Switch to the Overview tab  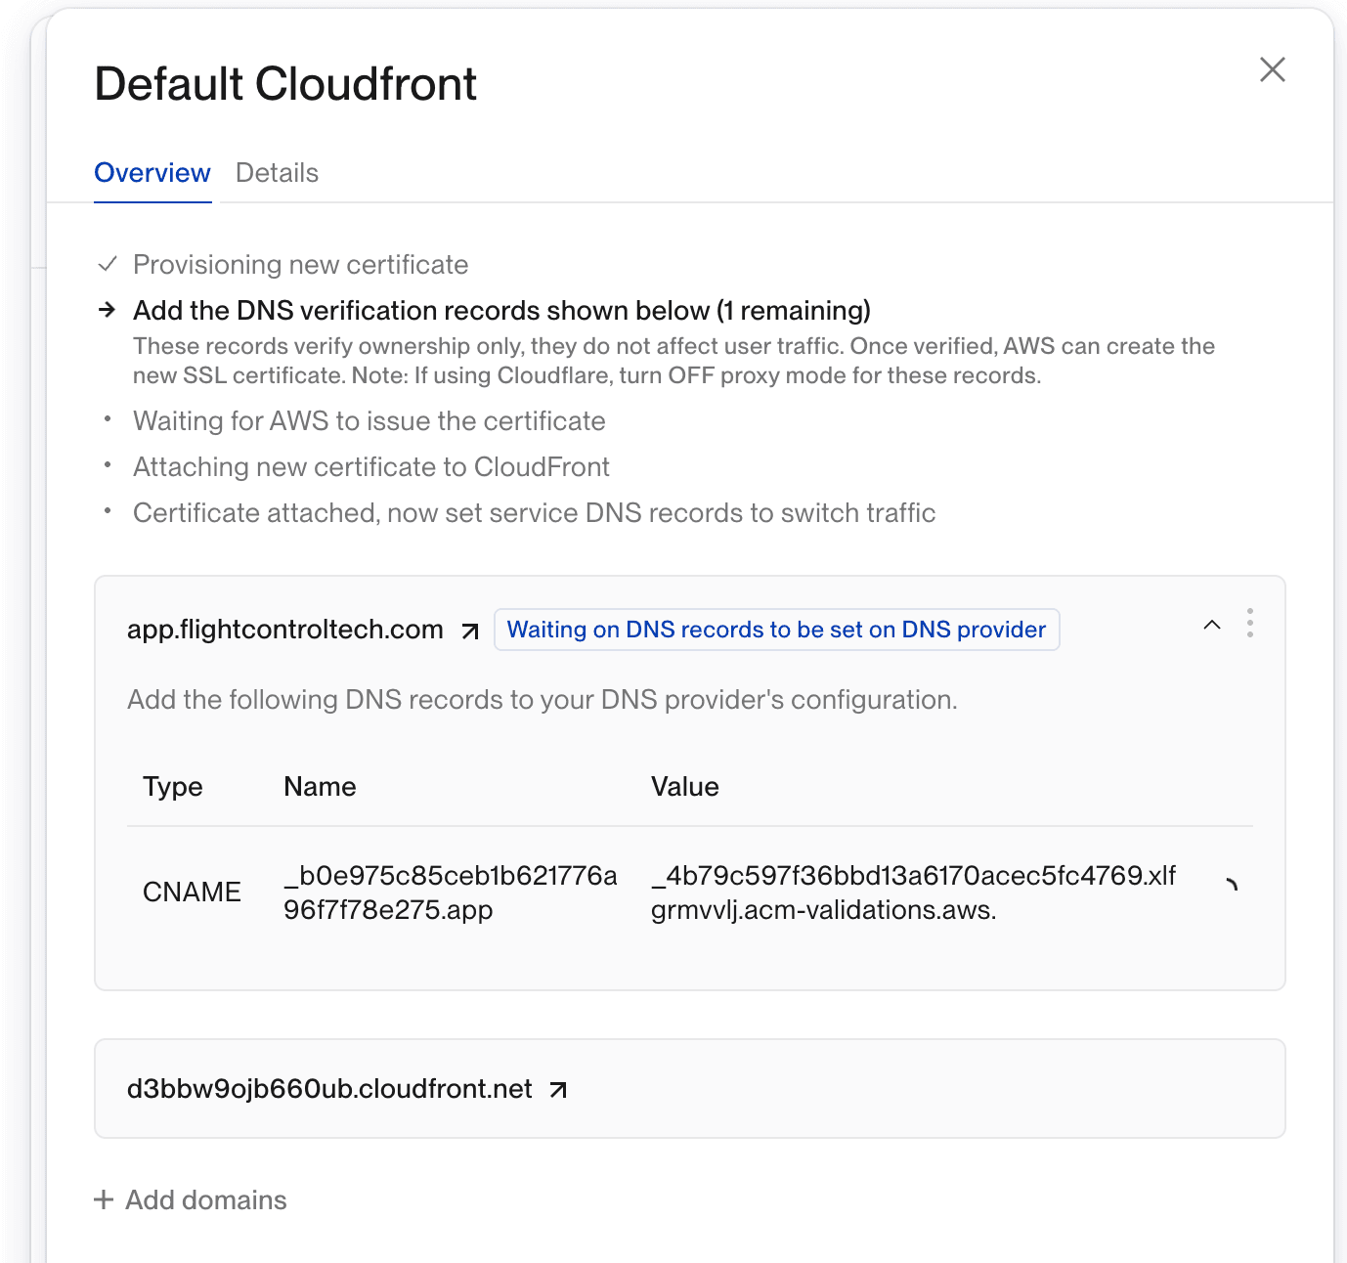[152, 173]
